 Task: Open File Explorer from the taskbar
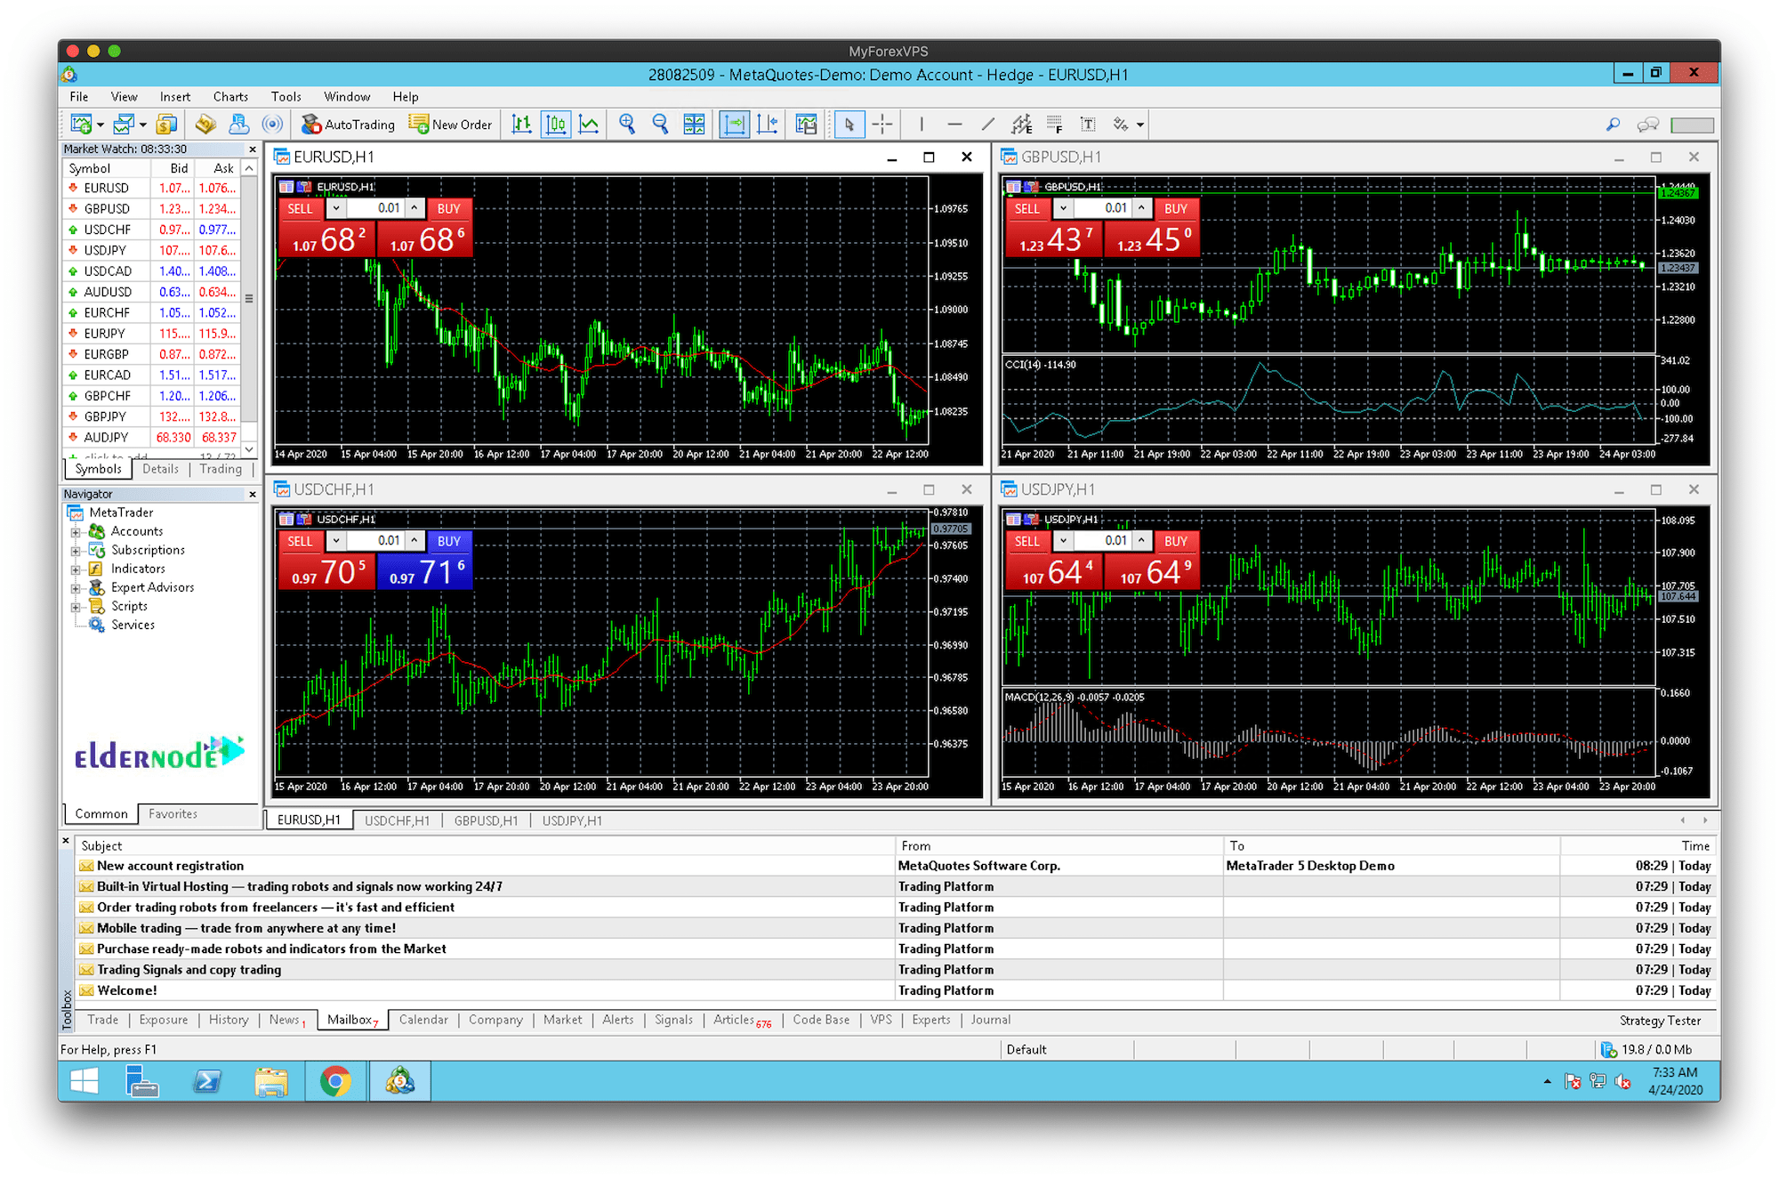coord(271,1082)
